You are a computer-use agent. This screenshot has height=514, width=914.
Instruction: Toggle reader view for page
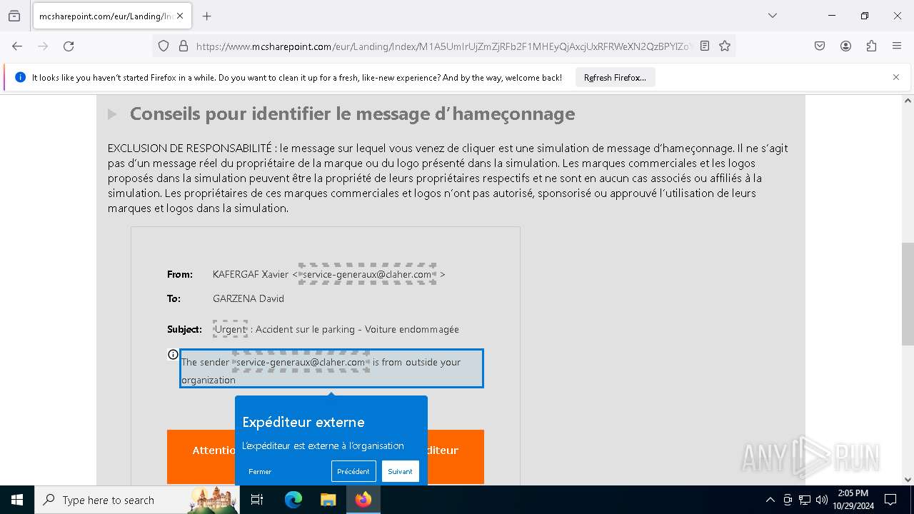[705, 46]
